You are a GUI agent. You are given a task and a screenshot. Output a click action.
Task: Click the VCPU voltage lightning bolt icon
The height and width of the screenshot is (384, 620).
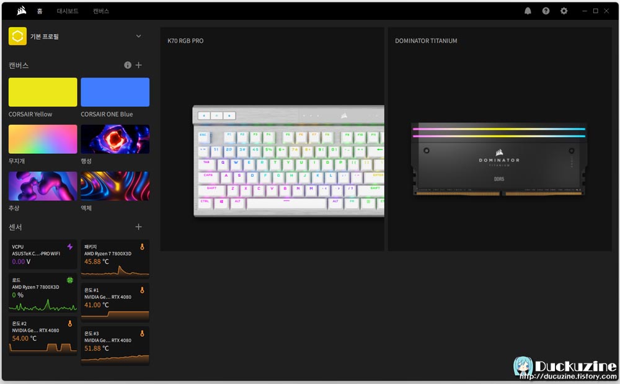pos(70,247)
